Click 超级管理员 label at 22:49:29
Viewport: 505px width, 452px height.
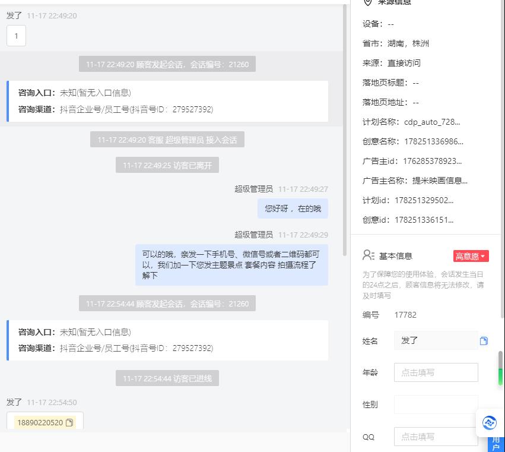(253, 235)
